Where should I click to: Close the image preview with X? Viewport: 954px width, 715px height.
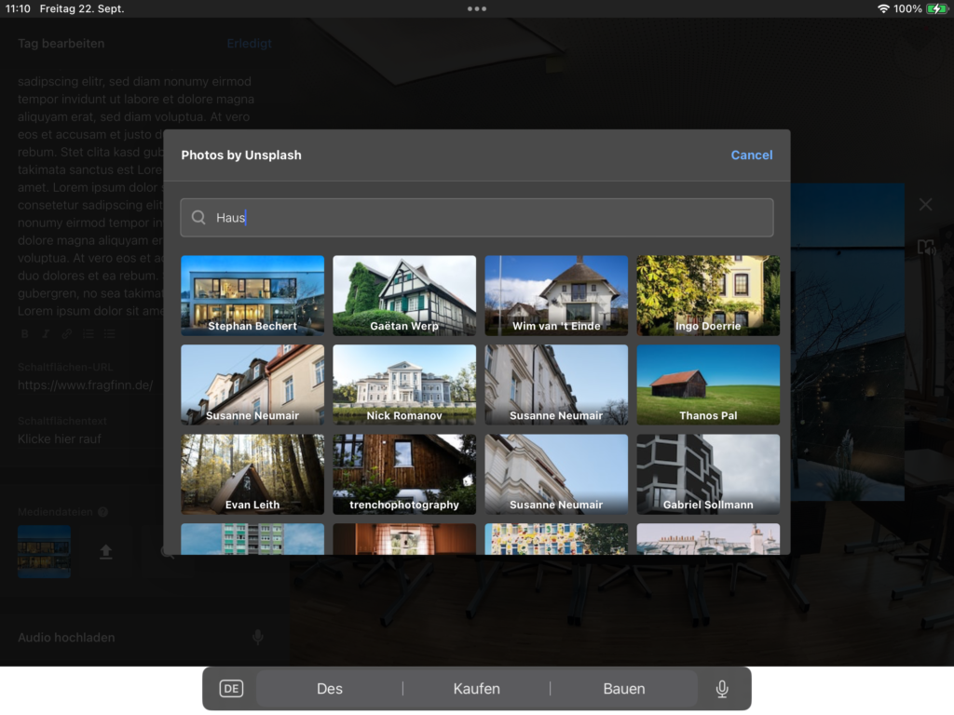coord(925,204)
